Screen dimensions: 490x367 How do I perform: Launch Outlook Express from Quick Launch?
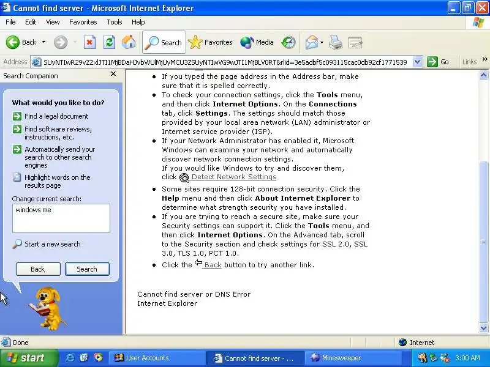click(x=84, y=358)
